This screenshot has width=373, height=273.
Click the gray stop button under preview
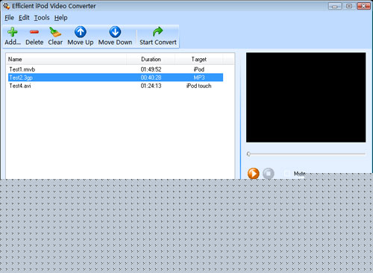[x=269, y=173]
